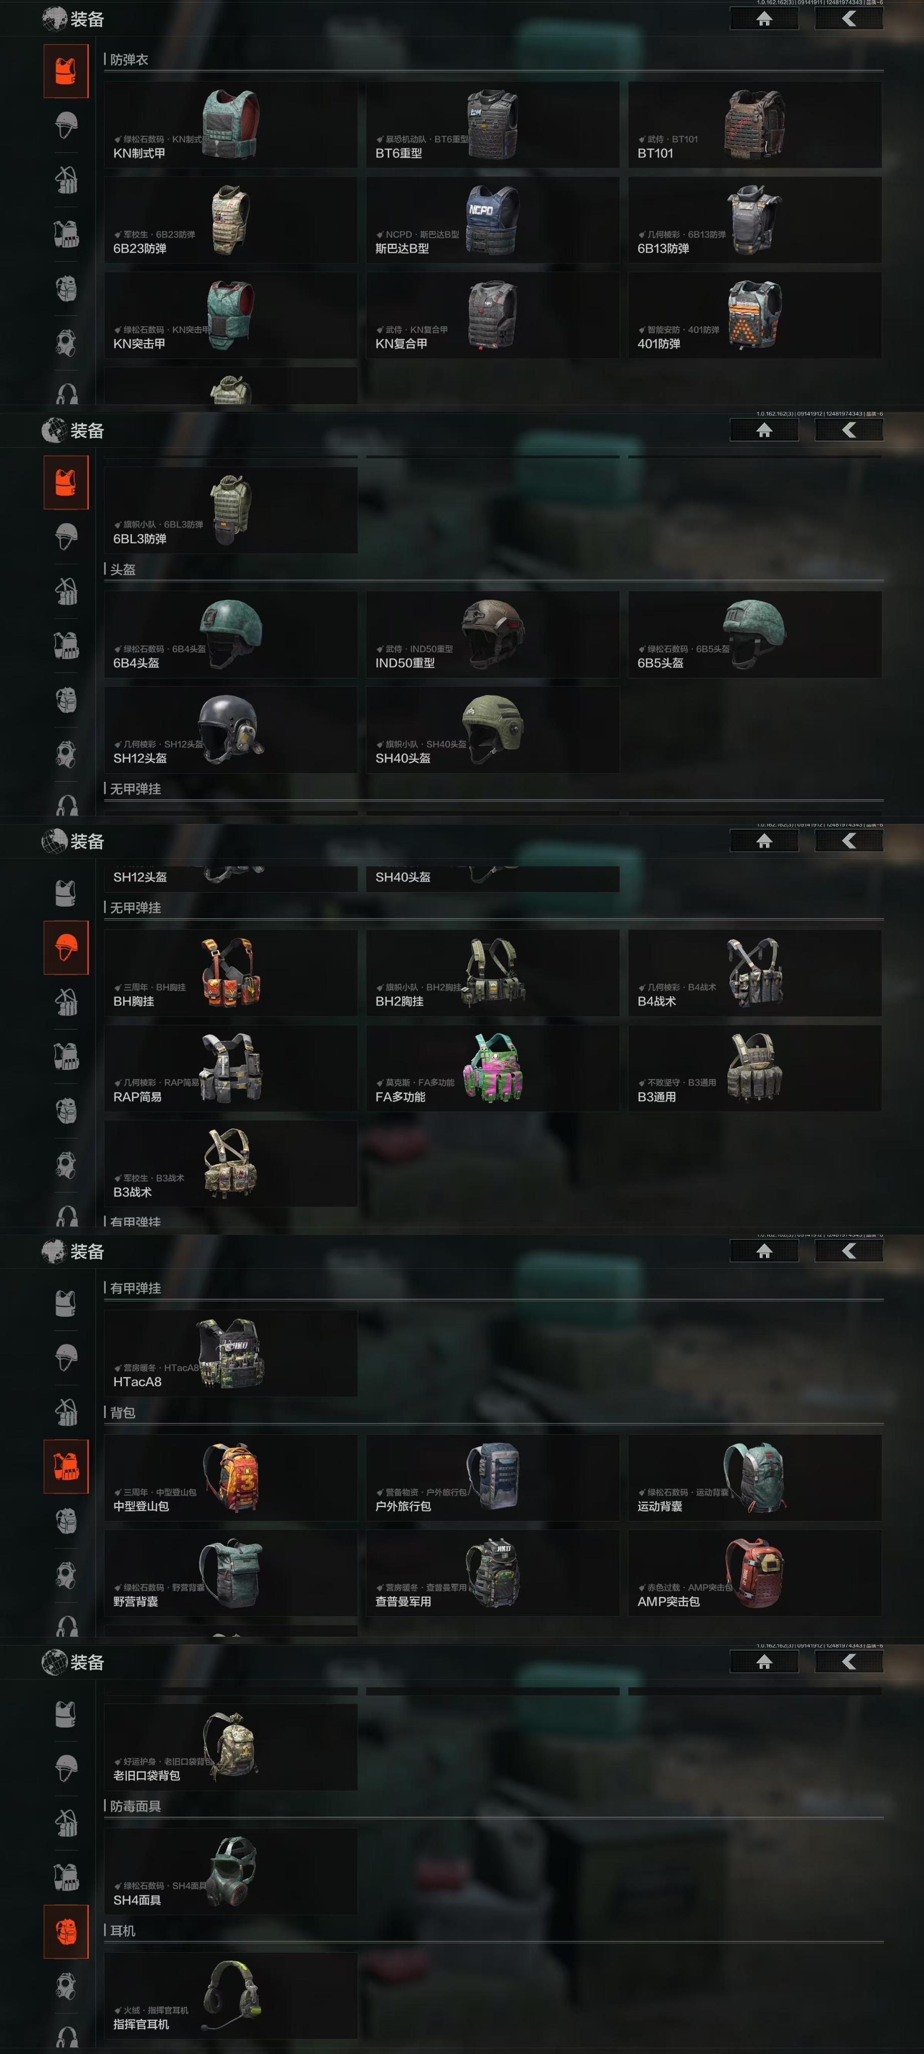Select the SH4面具 gas mask item
924x2054 pixels.
point(231,1871)
